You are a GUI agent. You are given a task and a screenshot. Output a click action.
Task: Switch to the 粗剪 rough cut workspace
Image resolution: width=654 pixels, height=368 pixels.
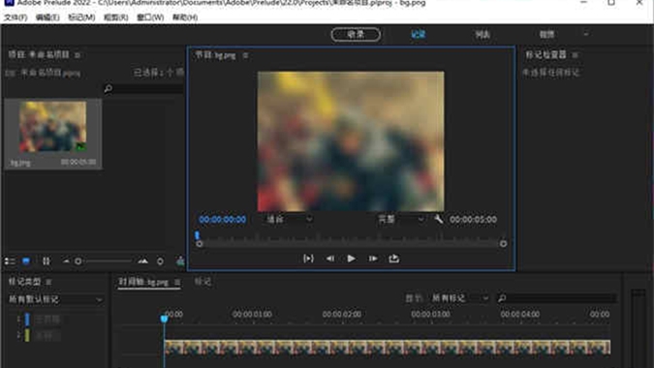pos(546,35)
